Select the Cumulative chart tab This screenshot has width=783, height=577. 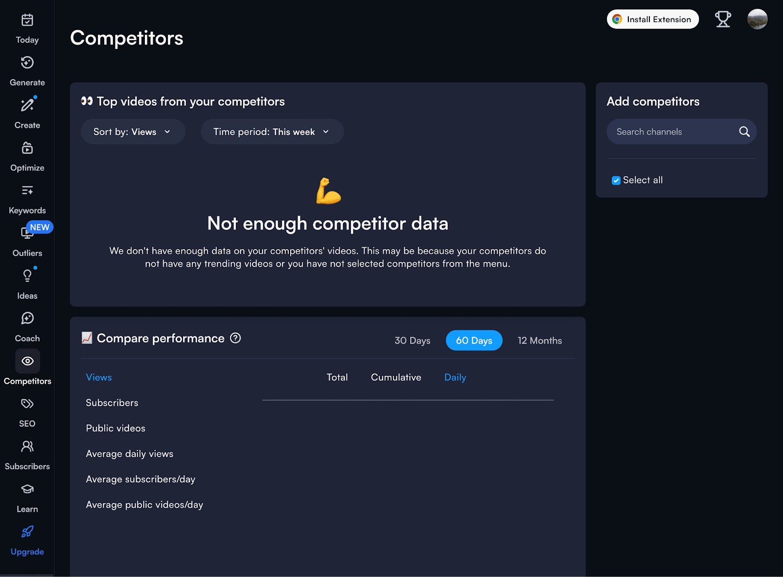[396, 377]
